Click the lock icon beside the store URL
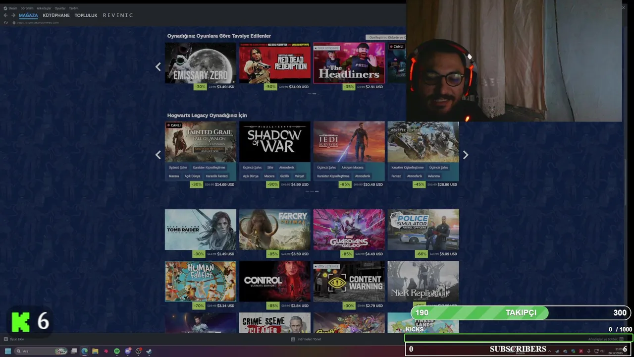 [13, 23]
